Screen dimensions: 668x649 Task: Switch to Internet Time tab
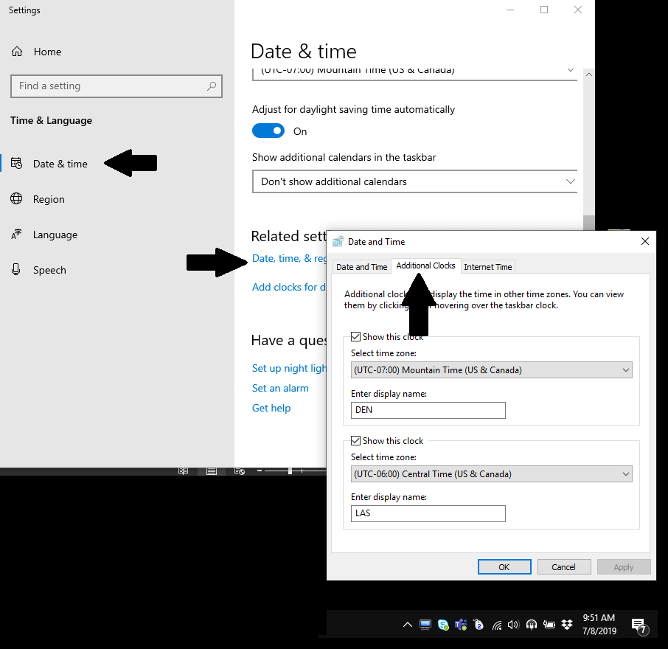click(x=488, y=267)
